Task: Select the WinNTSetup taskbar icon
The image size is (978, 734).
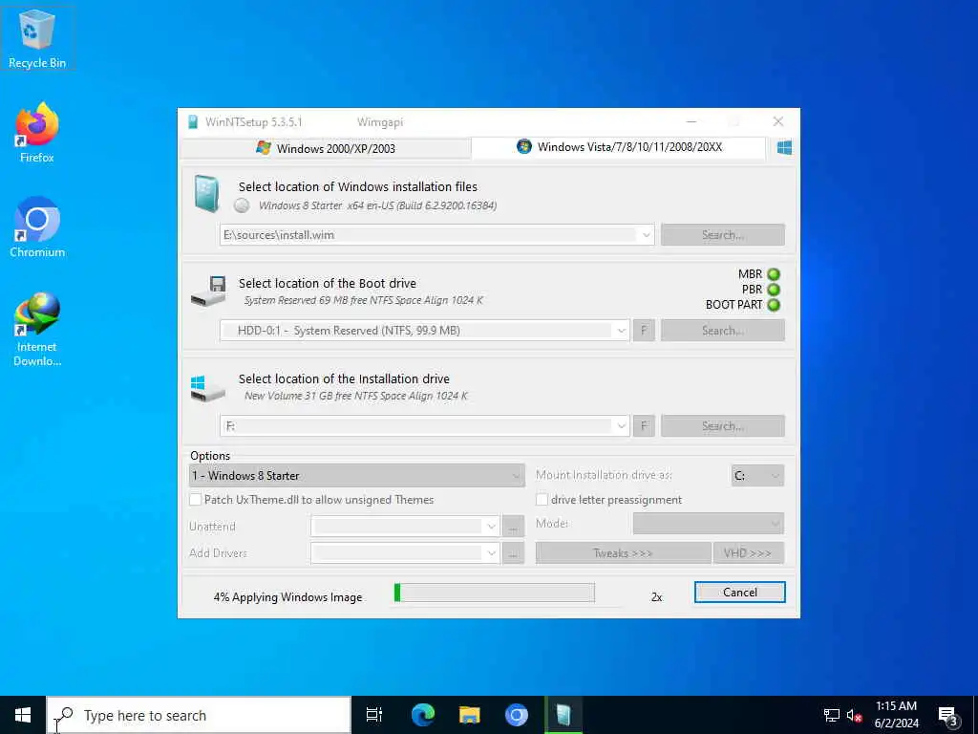Action: click(563, 715)
